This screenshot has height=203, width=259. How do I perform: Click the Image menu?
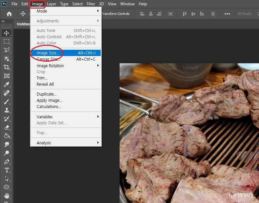point(37,4)
